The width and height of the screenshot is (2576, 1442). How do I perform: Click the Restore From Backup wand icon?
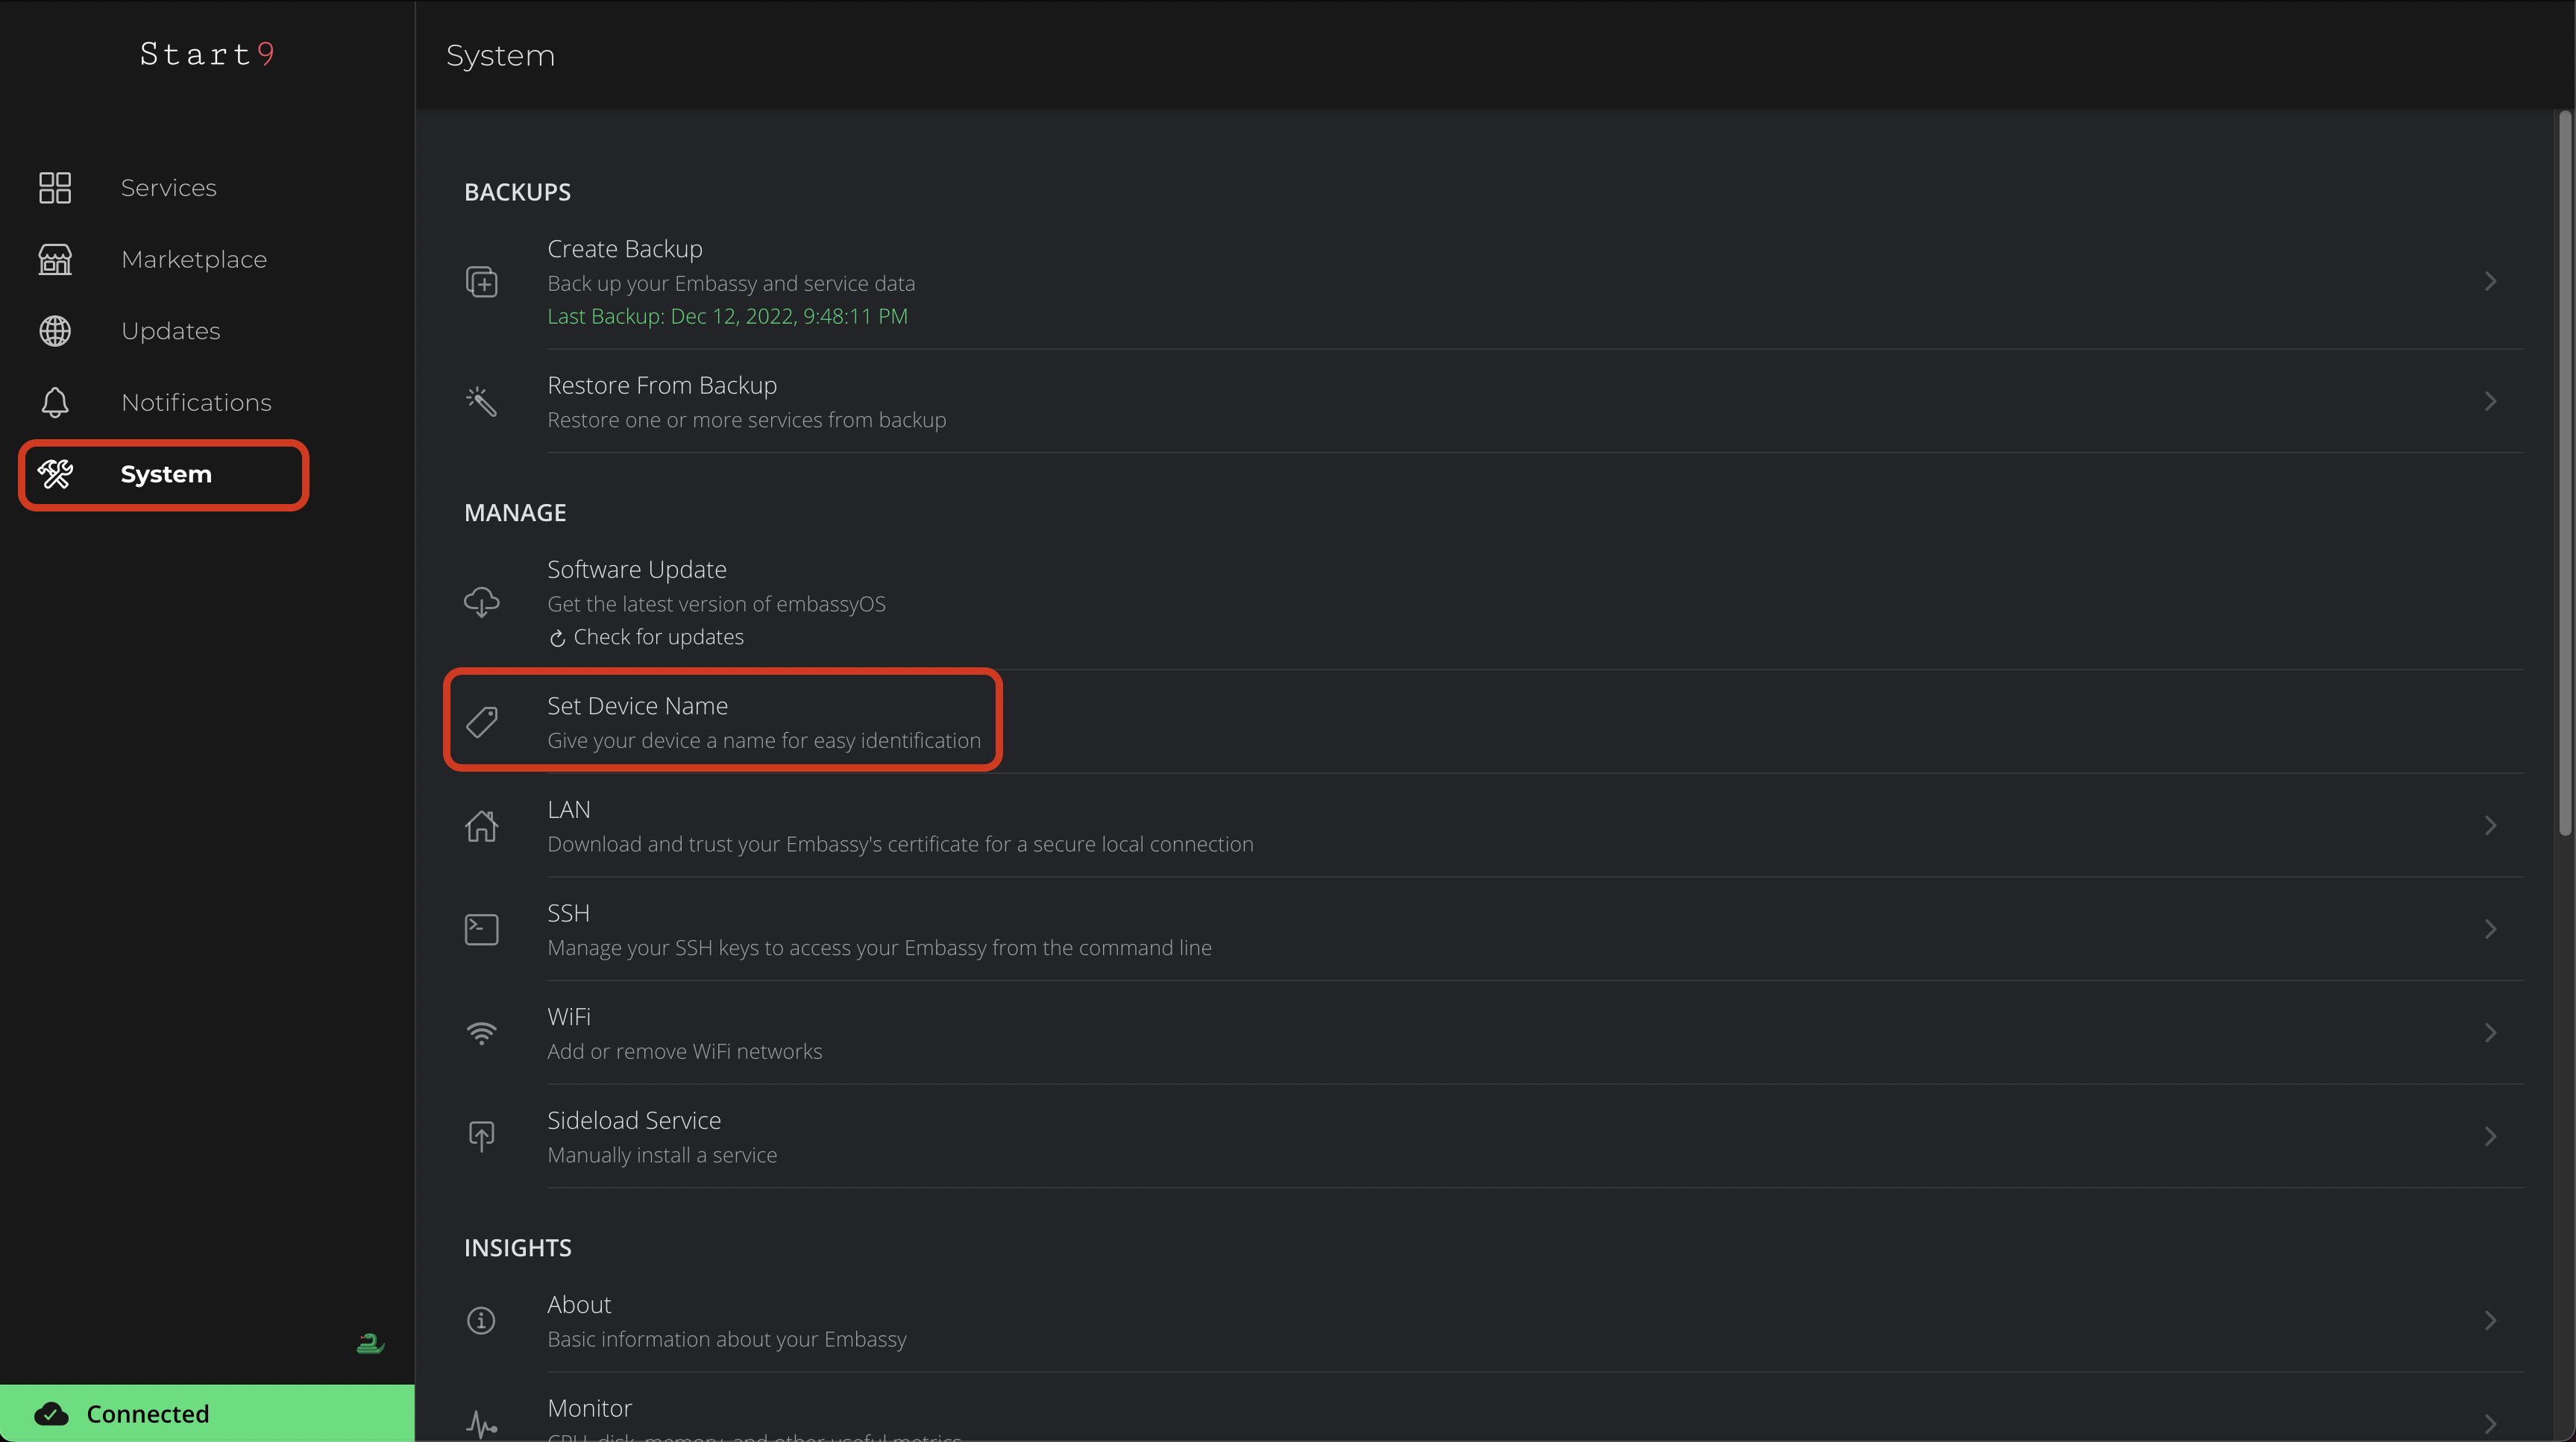[x=482, y=402]
